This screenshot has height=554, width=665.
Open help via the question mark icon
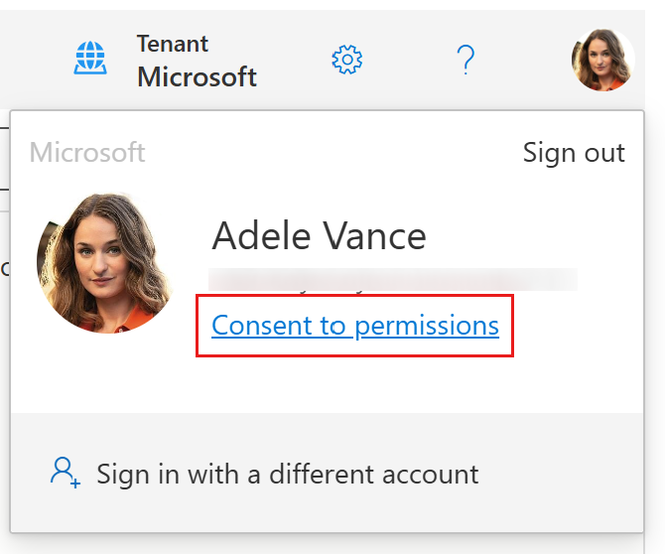tap(465, 60)
